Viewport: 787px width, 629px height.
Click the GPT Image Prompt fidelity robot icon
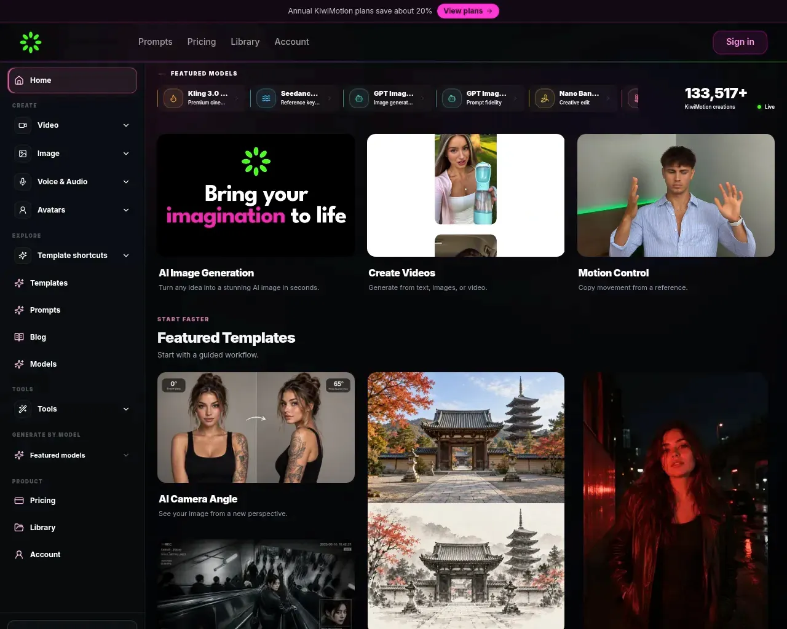pos(452,98)
